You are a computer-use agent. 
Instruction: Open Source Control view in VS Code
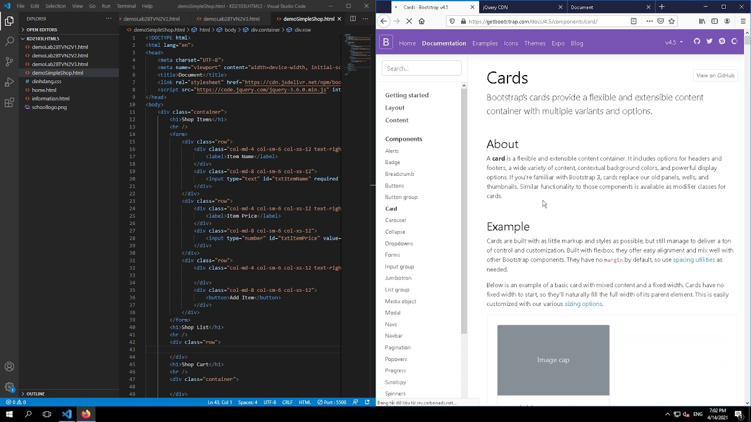pyautogui.click(x=9, y=62)
